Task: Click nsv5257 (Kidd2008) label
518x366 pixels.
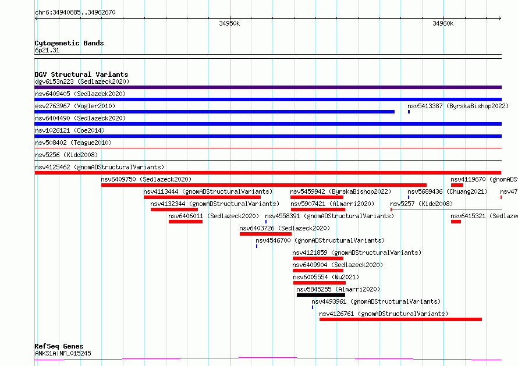Action: pos(421,204)
